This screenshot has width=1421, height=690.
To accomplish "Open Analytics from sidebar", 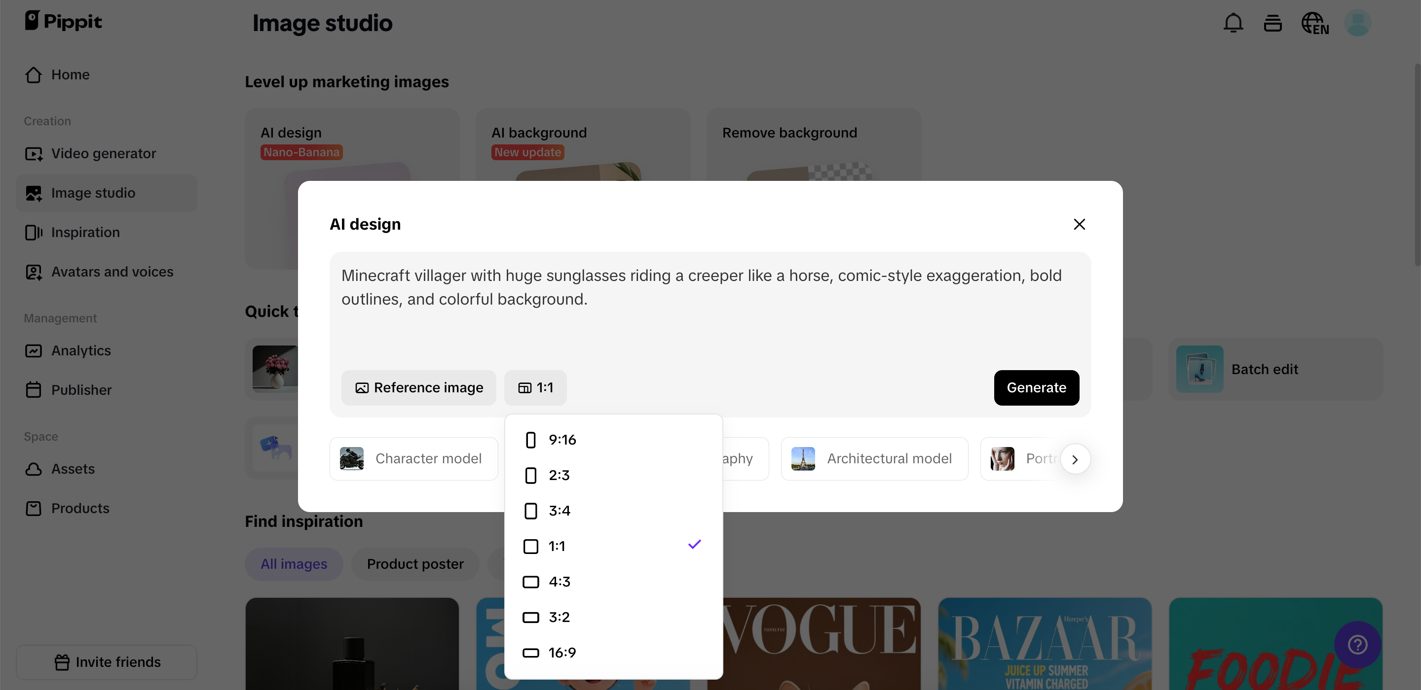I will [x=80, y=350].
